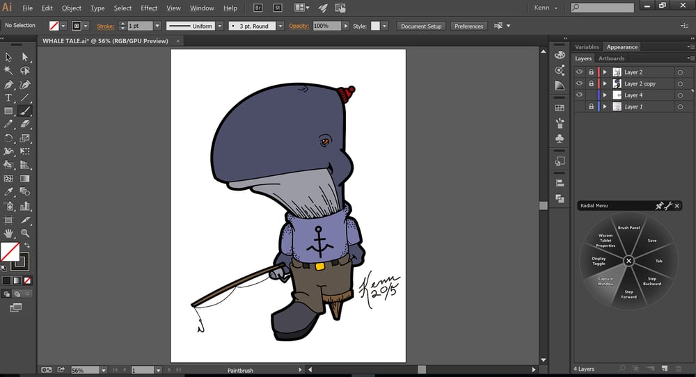The image size is (696, 377).
Task: Activate the Zoom tool
Action: click(25, 233)
